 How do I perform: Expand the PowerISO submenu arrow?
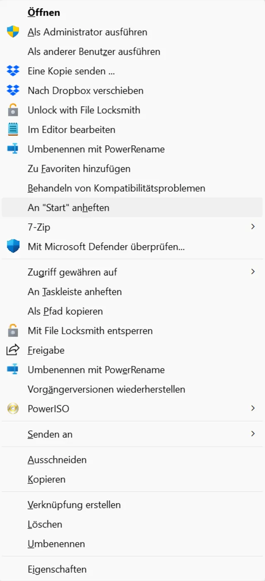click(x=253, y=408)
